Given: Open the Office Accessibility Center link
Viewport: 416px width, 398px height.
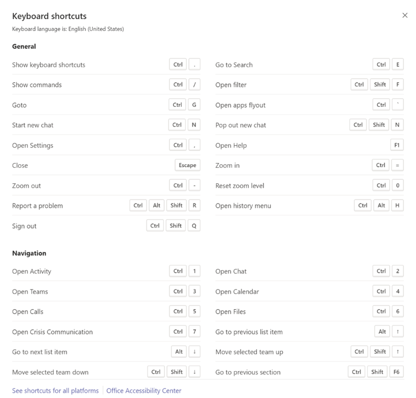Looking at the screenshot, I should click(x=144, y=391).
